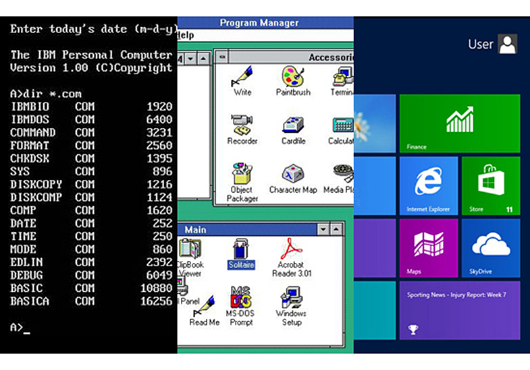530x370 pixels.
Task: Open the daisy photo tile
Action: coord(375,123)
